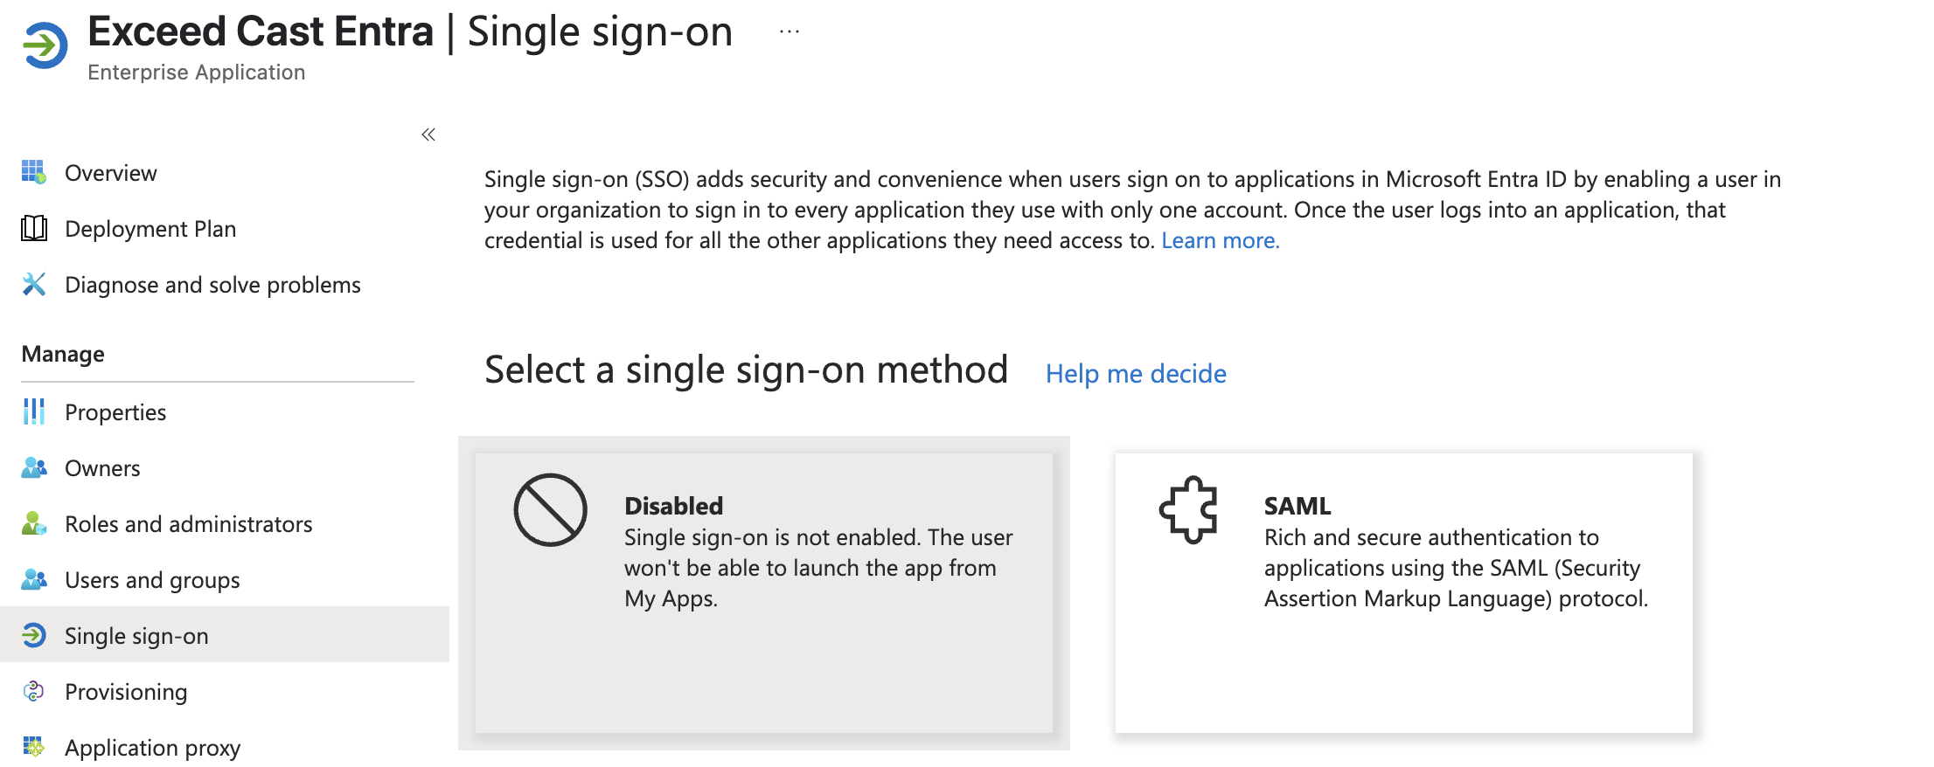Click the Owners people icon

click(x=34, y=467)
